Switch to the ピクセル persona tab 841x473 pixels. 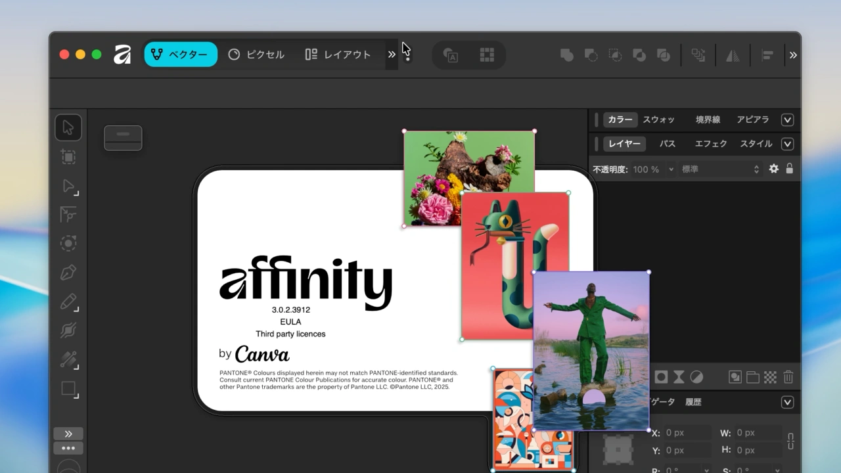[x=256, y=55]
